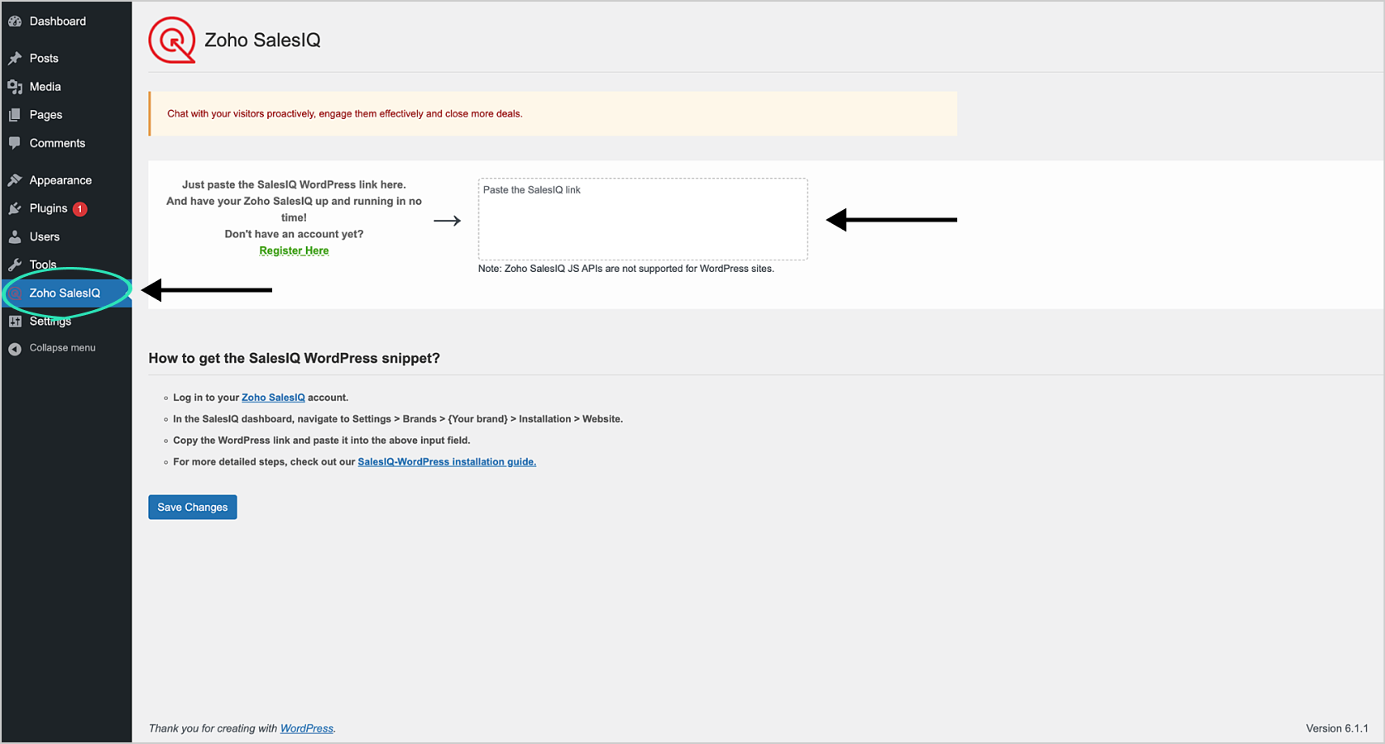The image size is (1385, 744).
Task: Click the Users person icon
Action: coord(15,237)
